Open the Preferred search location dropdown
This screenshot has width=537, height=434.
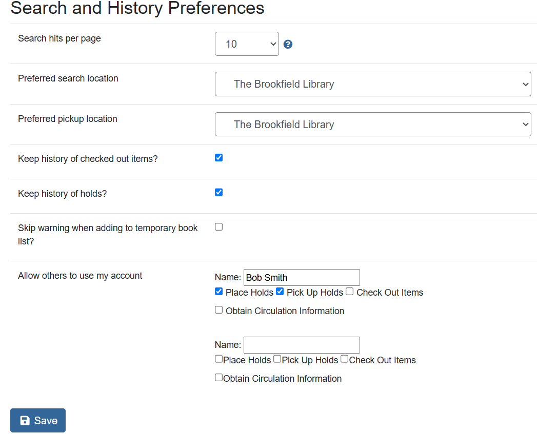point(372,84)
